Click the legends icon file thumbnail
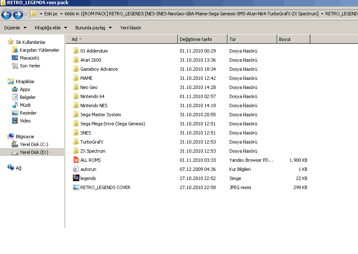358x254 pixels. 76,178
